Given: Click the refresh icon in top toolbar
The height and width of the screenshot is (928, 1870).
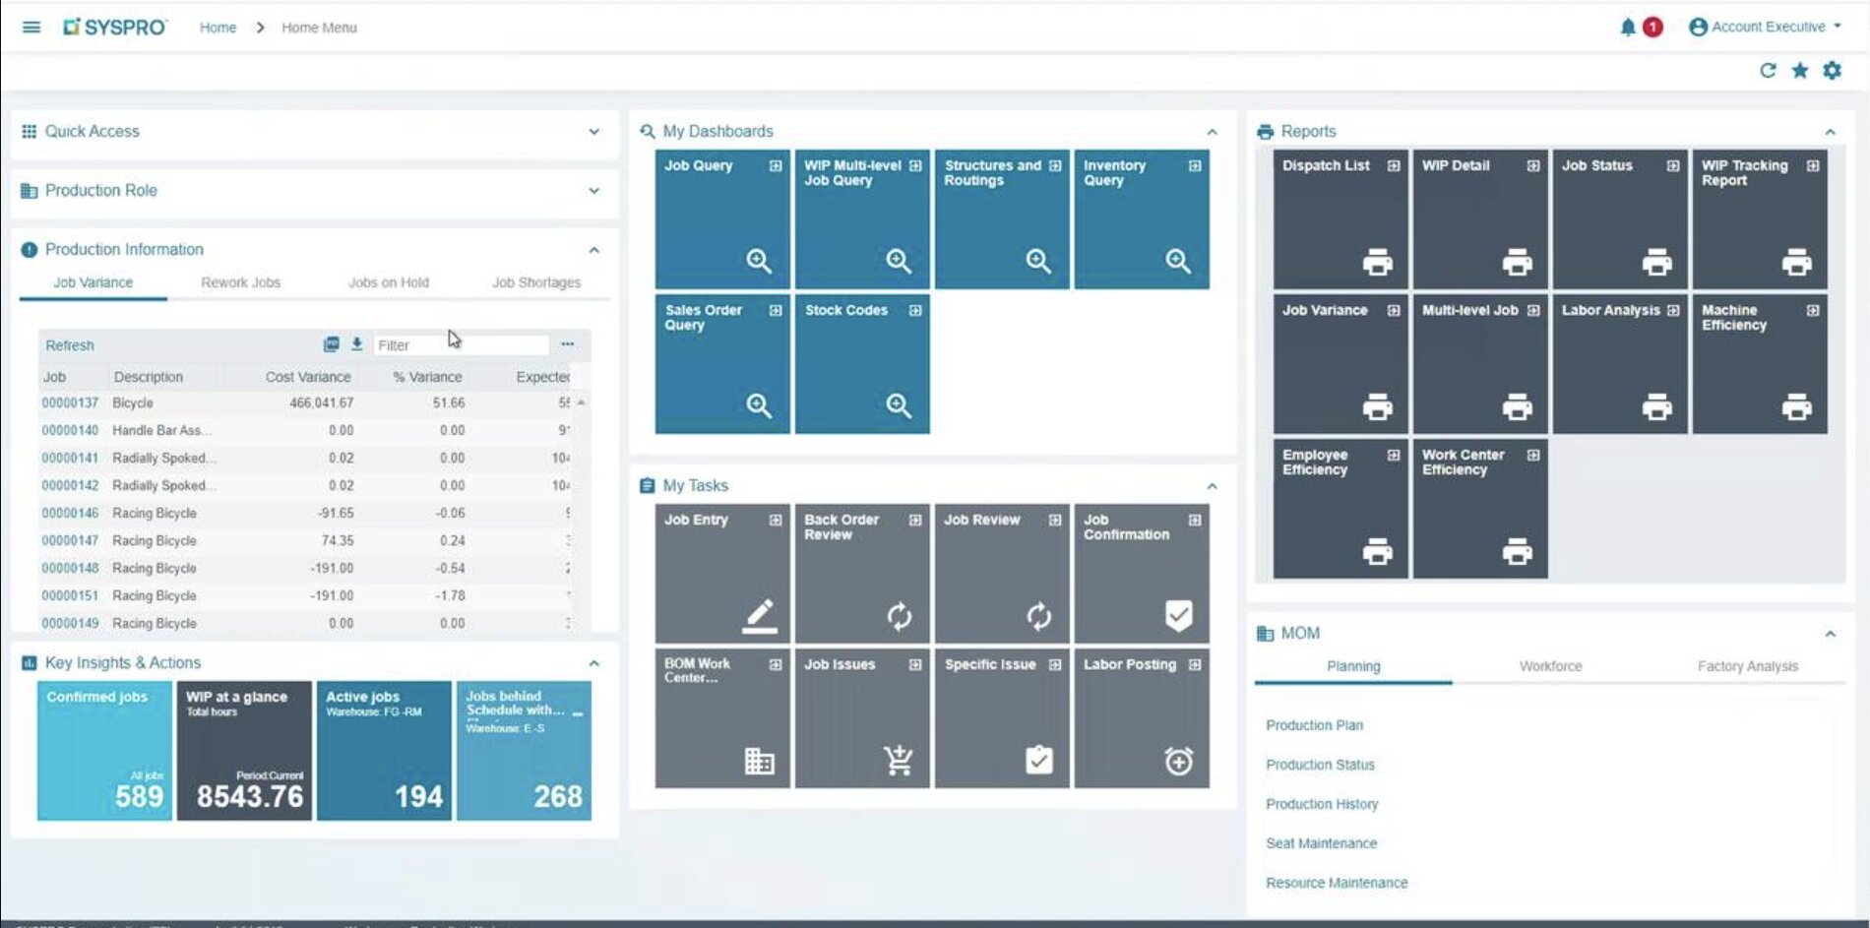Looking at the screenshot, I should (x=1768, y=71).
